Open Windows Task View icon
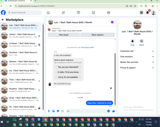This screenshot has height=127, width=160. [x=8, y=122]
